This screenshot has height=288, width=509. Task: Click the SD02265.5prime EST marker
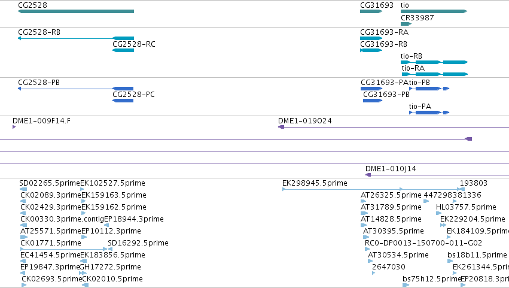tap(23, 189)
